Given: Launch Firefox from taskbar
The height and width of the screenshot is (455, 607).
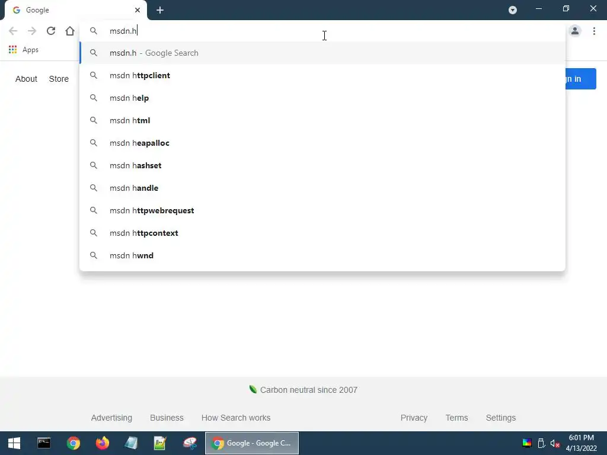Looking at the screenshot, I should pos(102,443).
